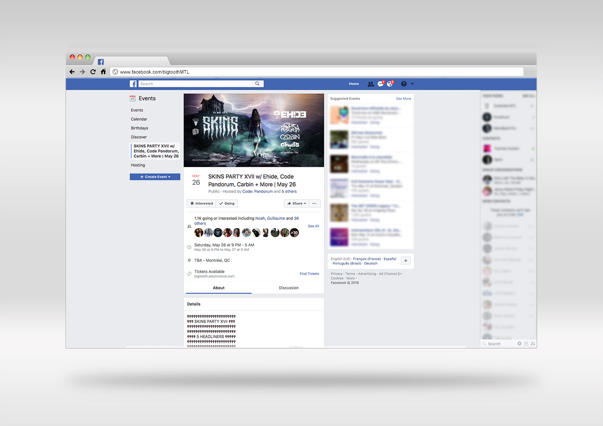The image size is (603, 426).
Task: Go back with the browser back arrow
Action: (x=72, y=72)
